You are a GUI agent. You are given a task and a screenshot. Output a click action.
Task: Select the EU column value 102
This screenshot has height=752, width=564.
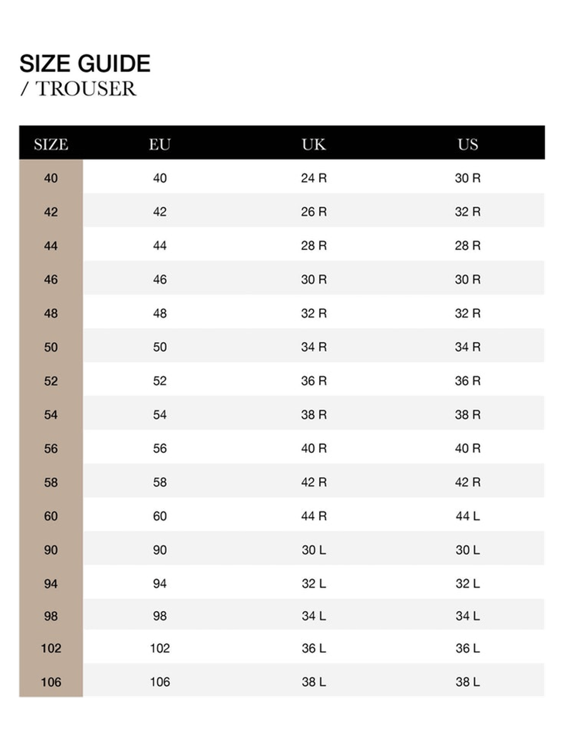click(160, 649)
